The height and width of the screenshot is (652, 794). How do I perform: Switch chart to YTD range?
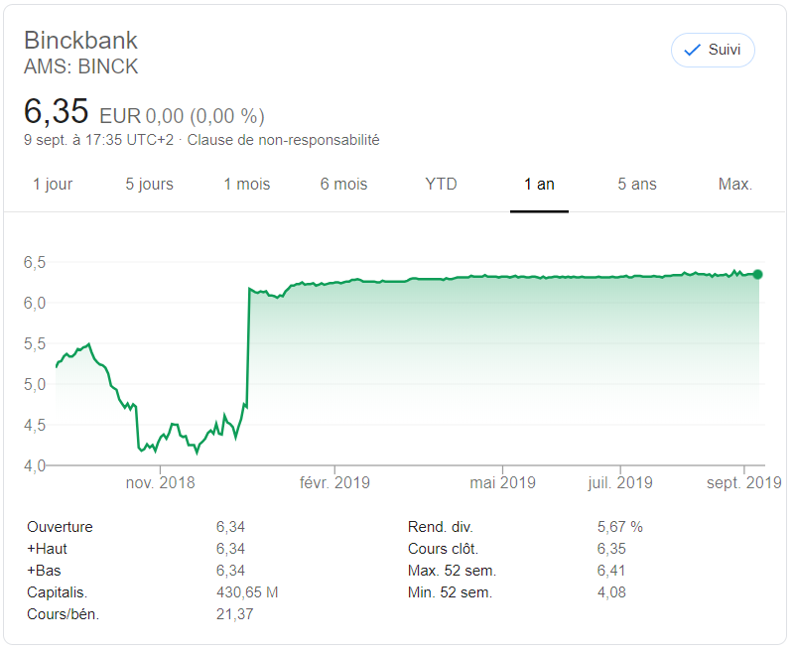coord(441,185)
